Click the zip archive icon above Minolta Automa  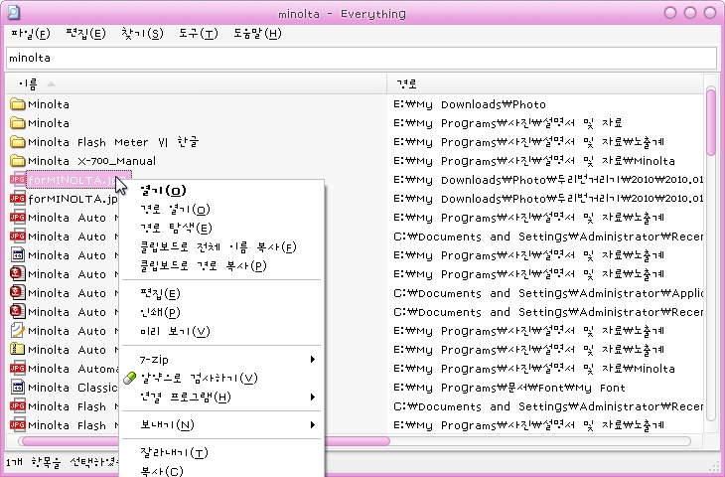click(x=17, y=350)
